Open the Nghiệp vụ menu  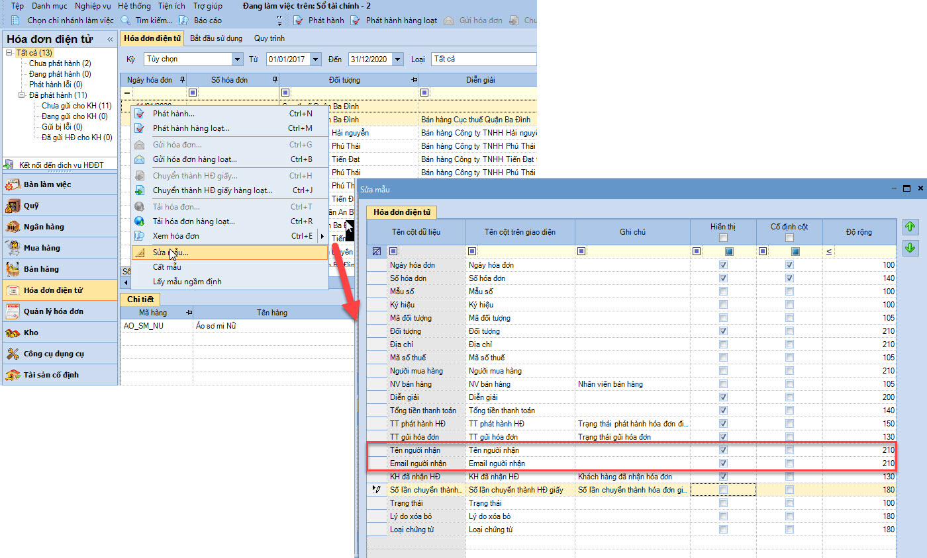[93, 5]
